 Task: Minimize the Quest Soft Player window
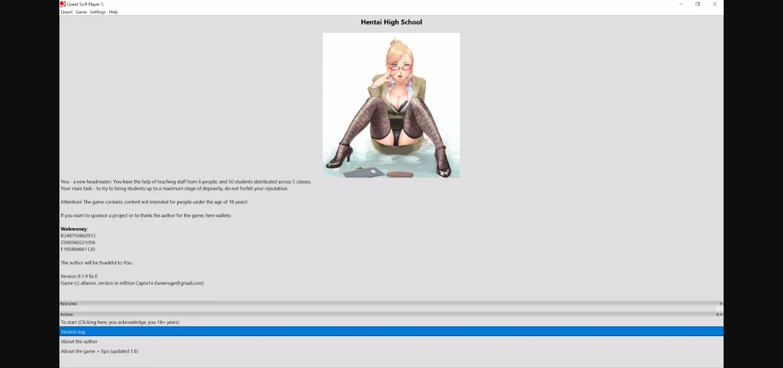[x=681, y=4]
